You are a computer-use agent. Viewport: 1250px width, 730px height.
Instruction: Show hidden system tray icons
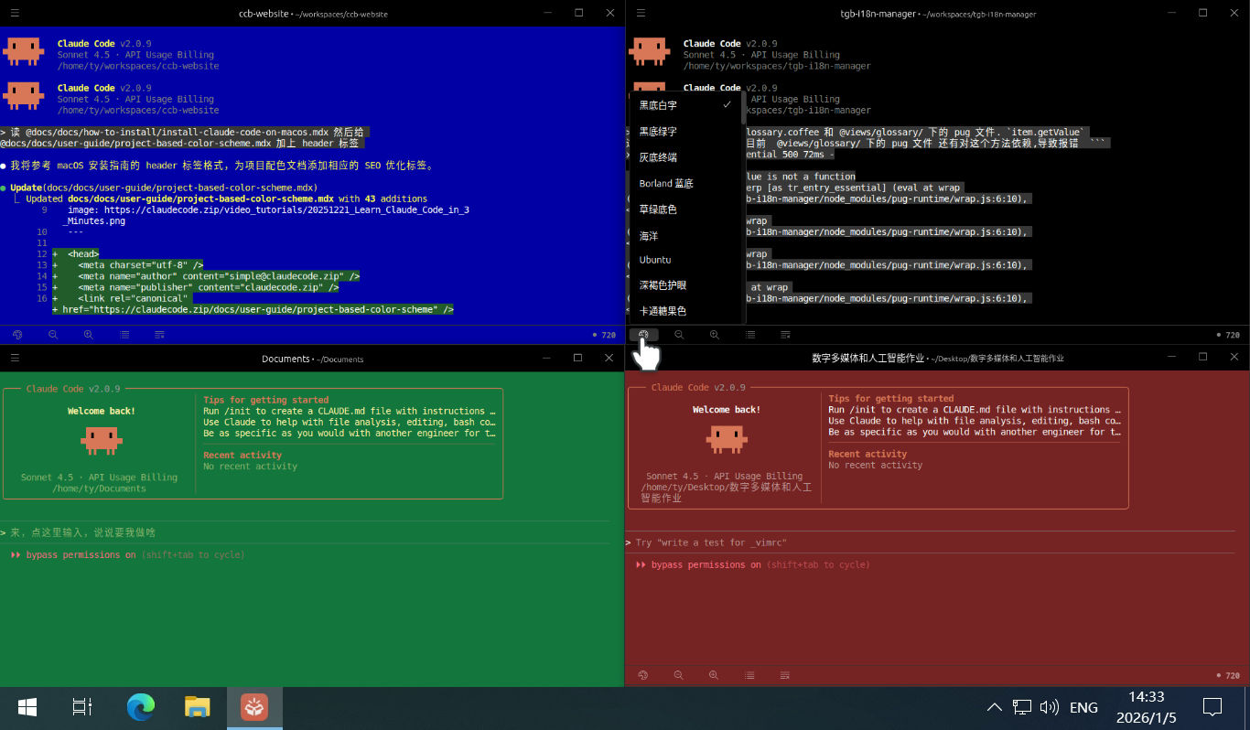[x=993, y=707]
